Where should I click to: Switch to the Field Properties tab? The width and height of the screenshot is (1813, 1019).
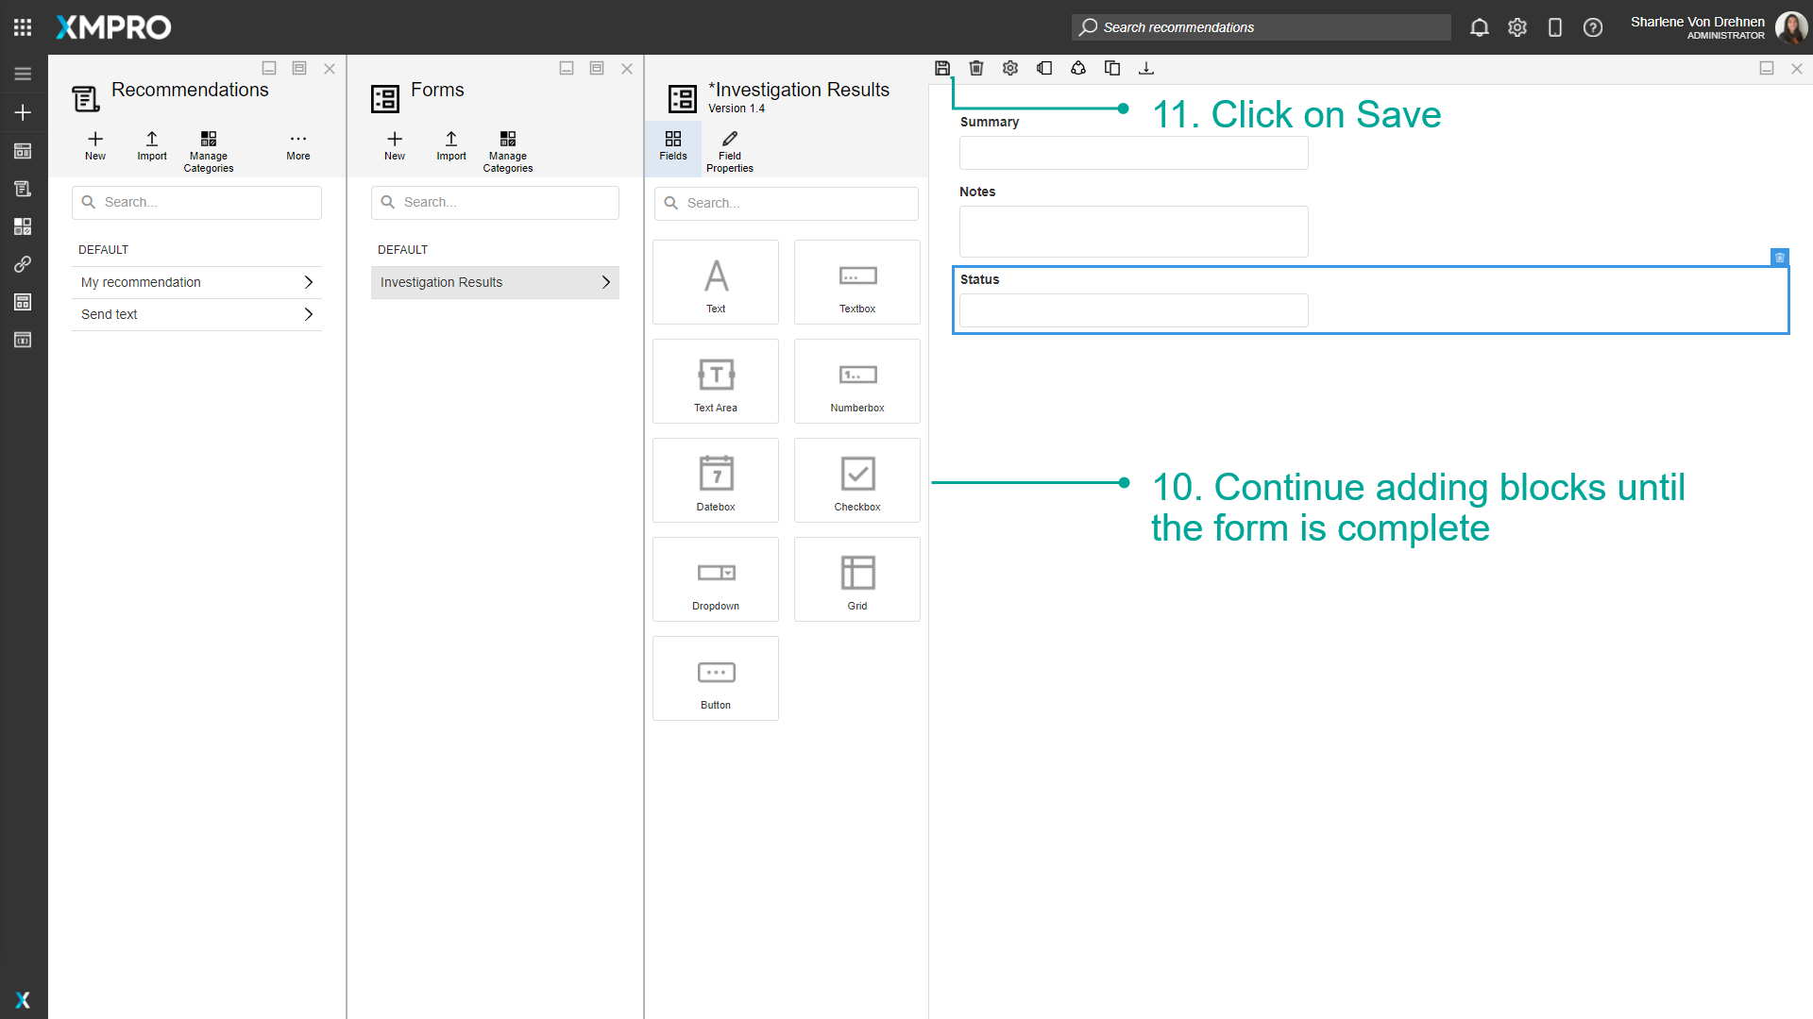tap(729, 149)
